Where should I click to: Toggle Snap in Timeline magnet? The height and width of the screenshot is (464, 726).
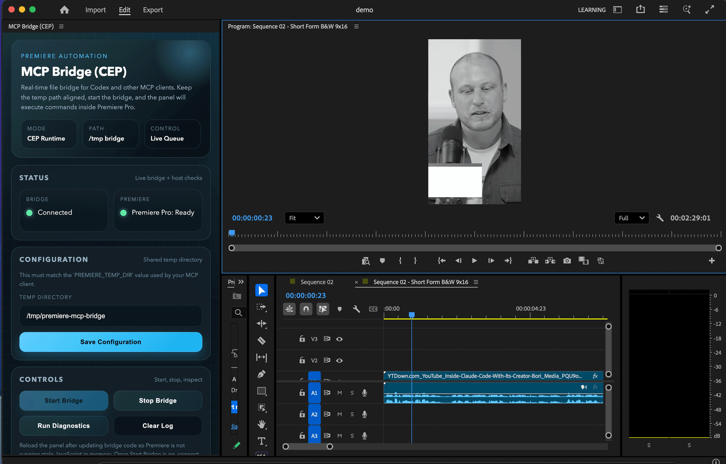tap(306, 309)
